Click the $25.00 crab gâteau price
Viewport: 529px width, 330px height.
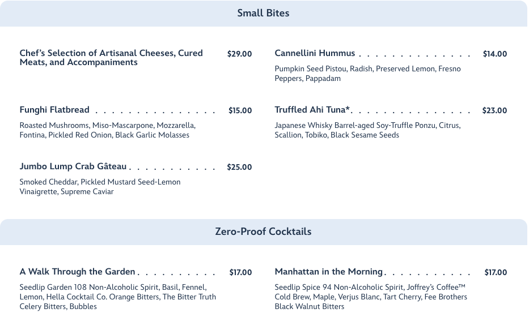click(x=239, y=168)
